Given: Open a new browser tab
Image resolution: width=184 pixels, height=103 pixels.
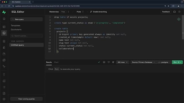Looking at the screenshot, I should click(33, 2).
